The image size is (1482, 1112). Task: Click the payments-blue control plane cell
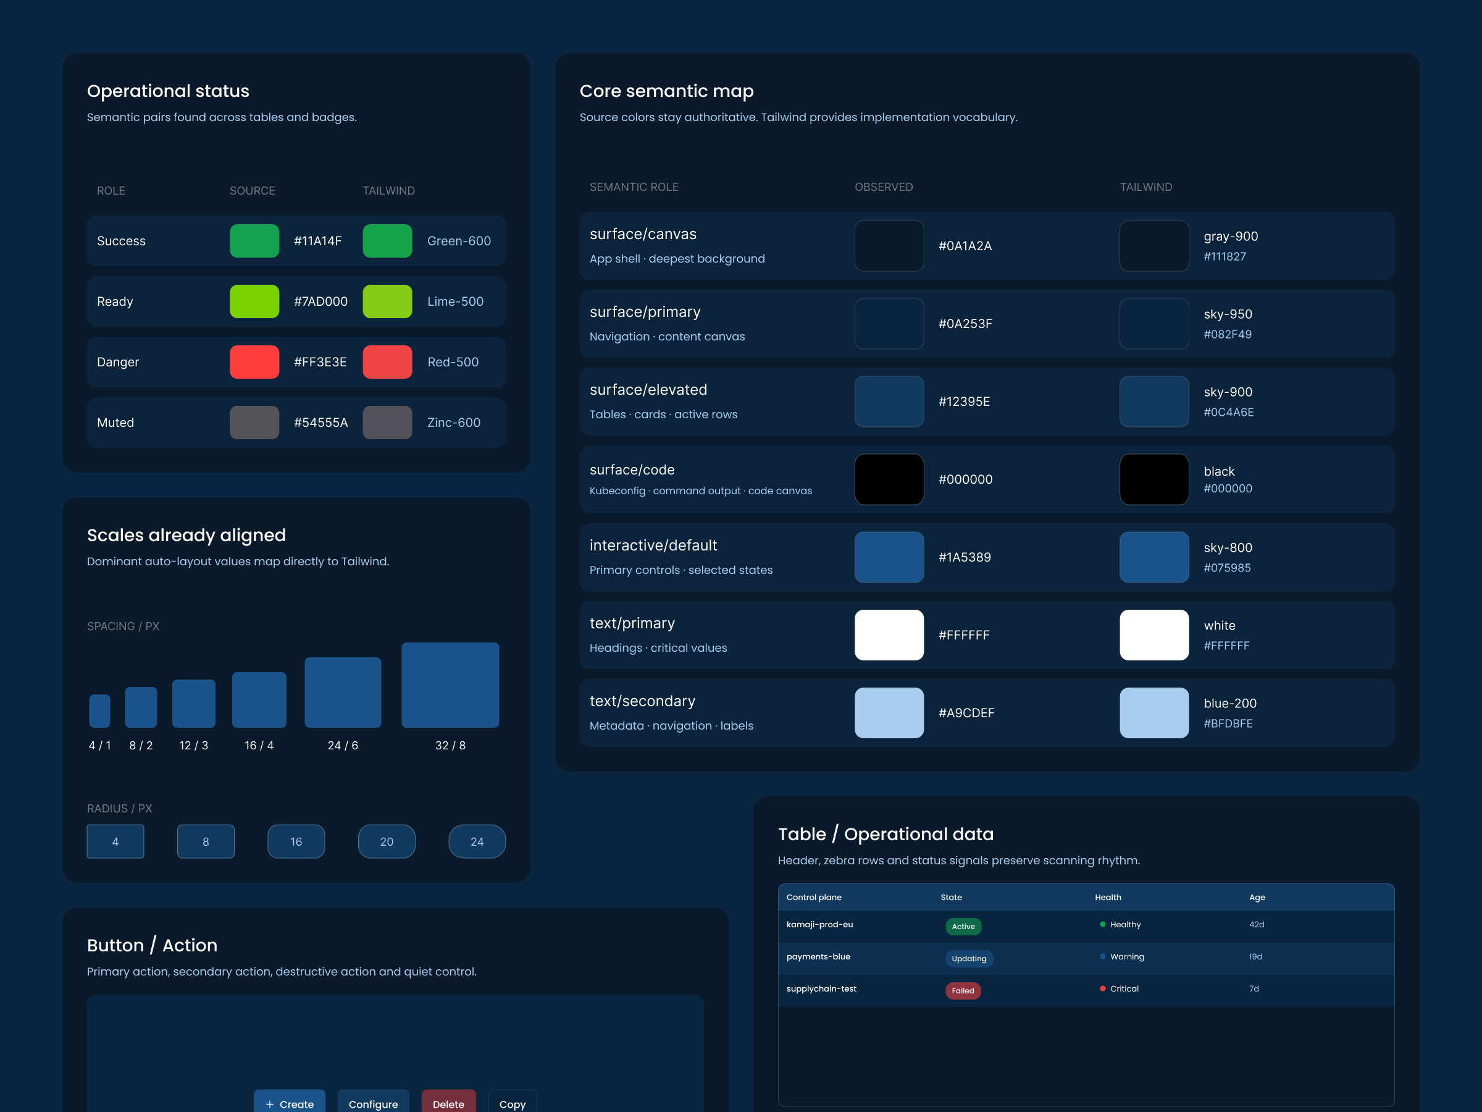click(818, 956)
